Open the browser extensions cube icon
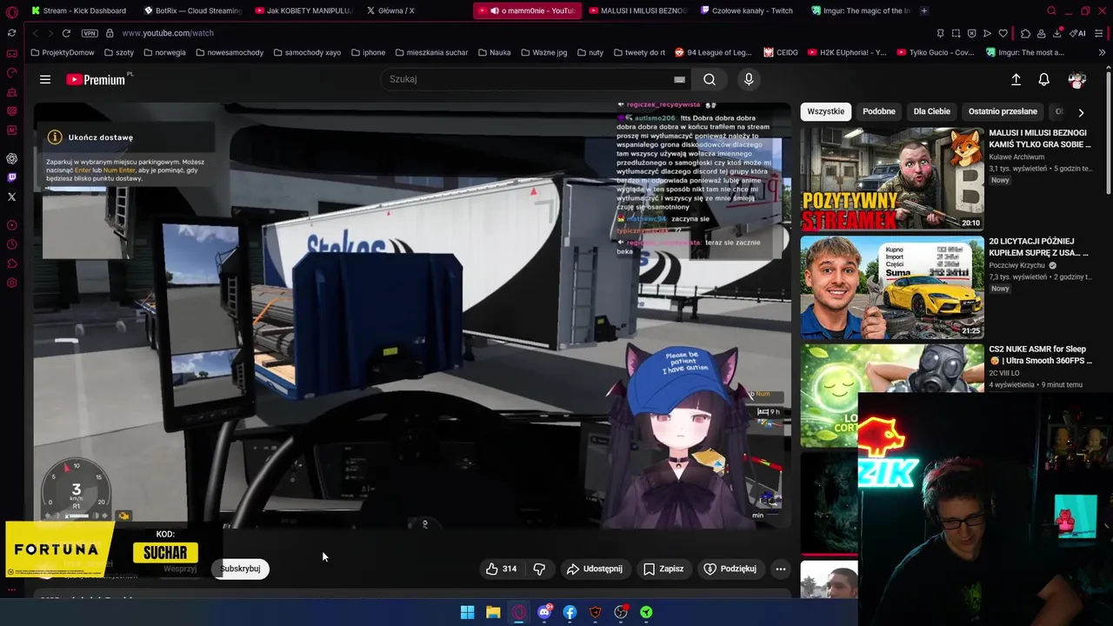1113x626 pixels. 1026,33
